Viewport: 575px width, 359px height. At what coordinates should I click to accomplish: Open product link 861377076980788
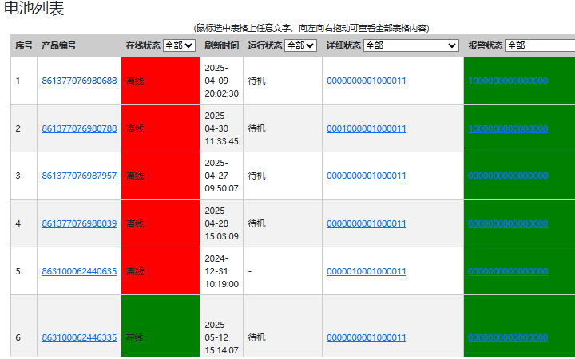tap(79, 128)
